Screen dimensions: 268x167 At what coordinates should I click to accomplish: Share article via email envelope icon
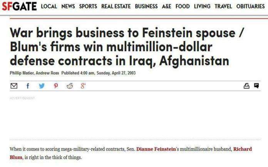point(13,86)
